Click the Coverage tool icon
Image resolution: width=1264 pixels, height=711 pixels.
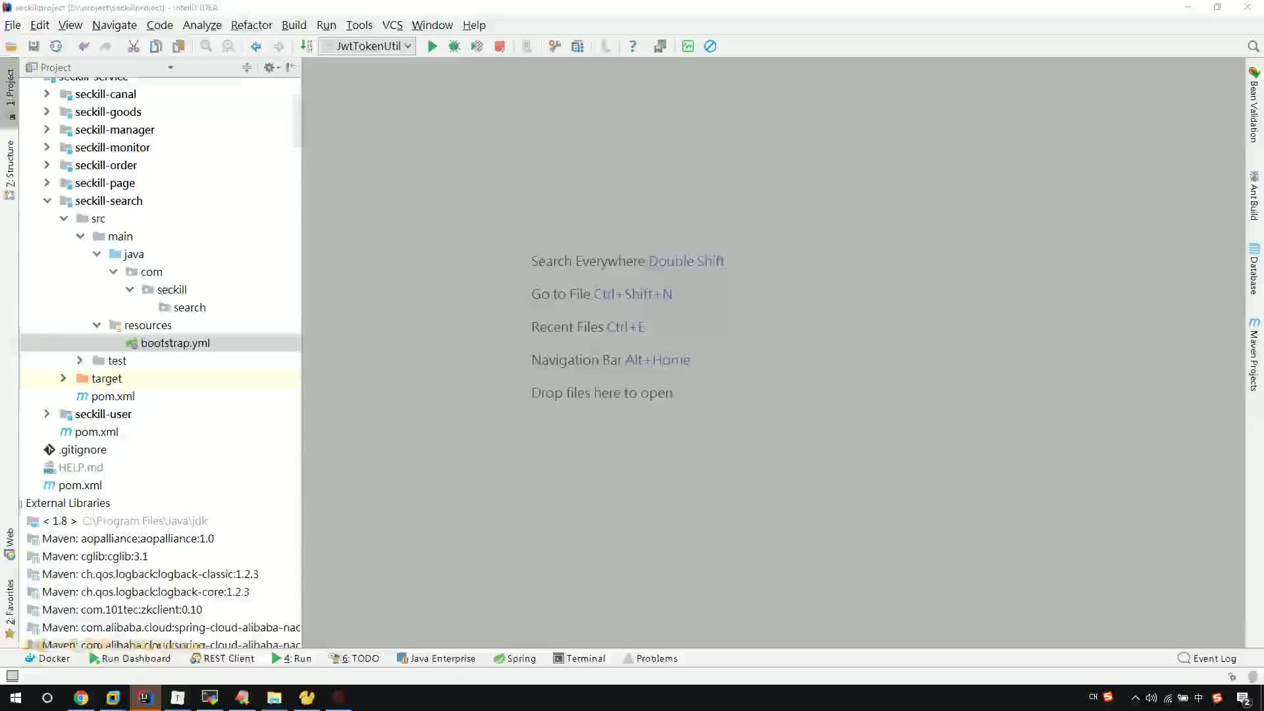(x=477, y=46)
